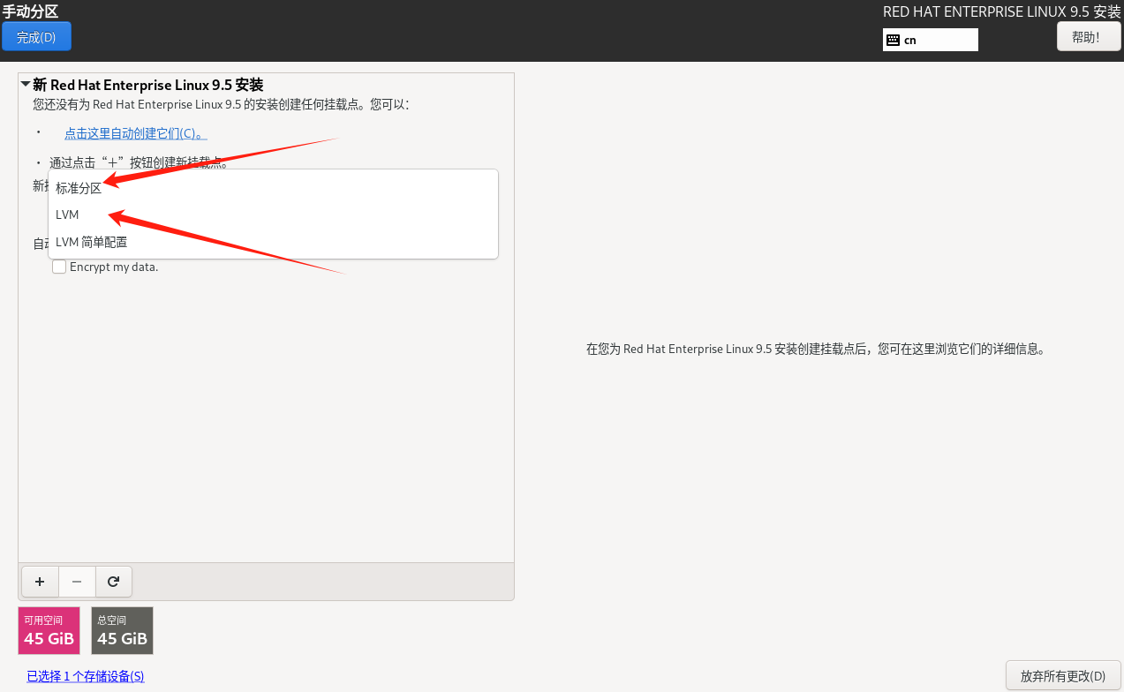Viewport: 1124px width, 692px height.
Task: Click the 完成(D) button
Action: coord(36,37)
